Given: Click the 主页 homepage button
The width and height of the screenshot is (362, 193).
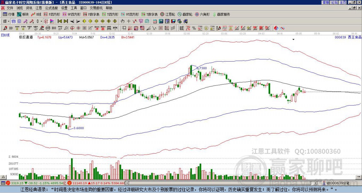Looking at the screenshot, I should 343,2.
